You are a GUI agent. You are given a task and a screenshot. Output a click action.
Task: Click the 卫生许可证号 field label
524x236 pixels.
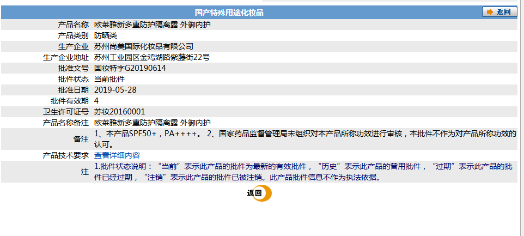click(66, 112)
